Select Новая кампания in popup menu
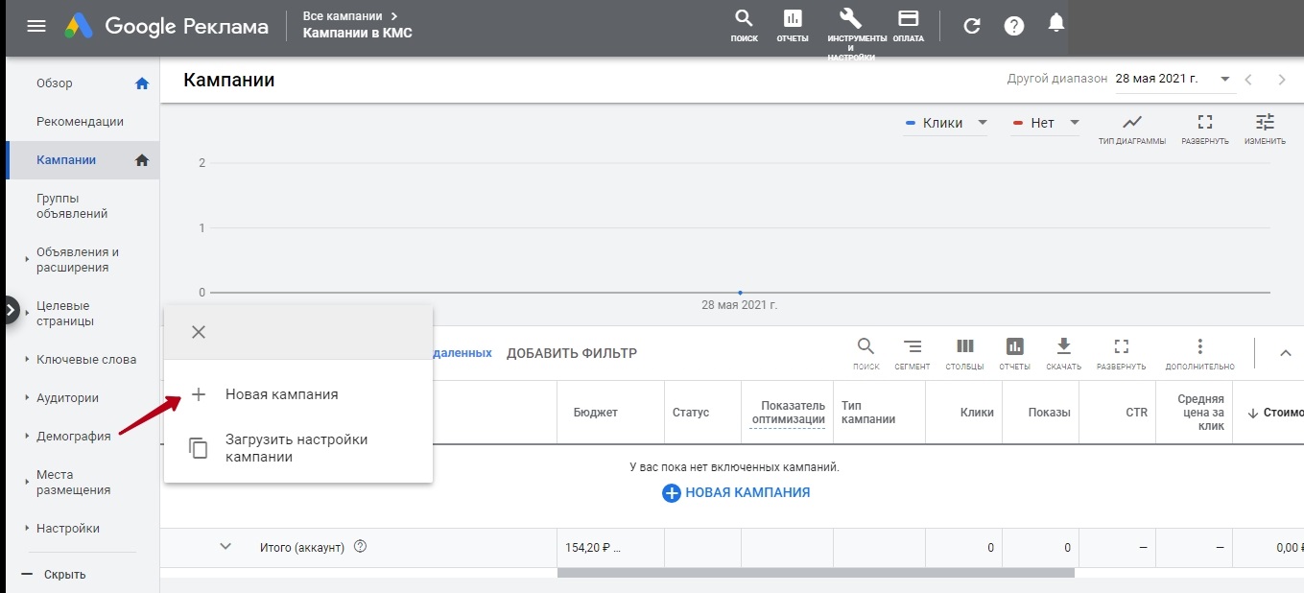Viewport: 1304px width, 593px height. tap(298, 394)
